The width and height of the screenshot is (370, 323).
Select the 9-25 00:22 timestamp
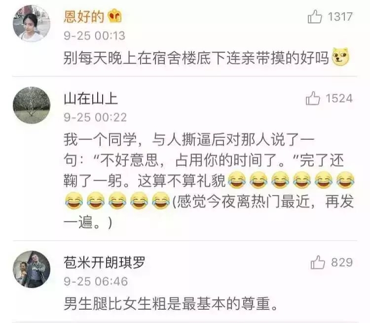[x=95, y=118]
